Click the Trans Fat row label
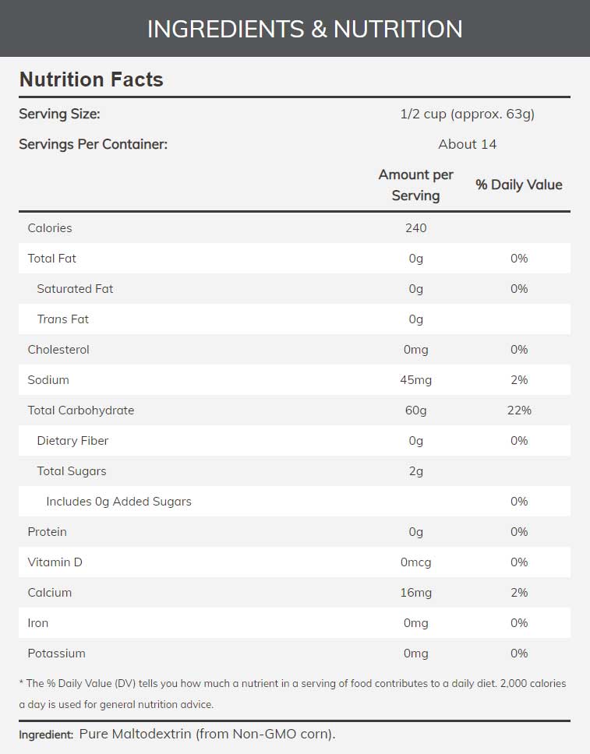This screenshot has width=590, height=754. 63,319
